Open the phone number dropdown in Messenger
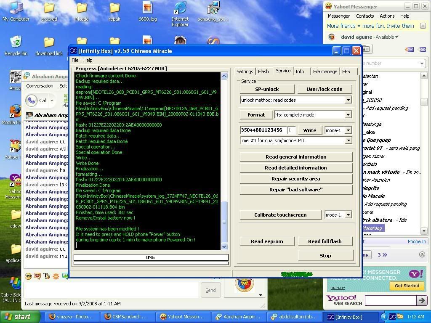Image resolution: width=431 pixels, height=323 pixels. 422,64
